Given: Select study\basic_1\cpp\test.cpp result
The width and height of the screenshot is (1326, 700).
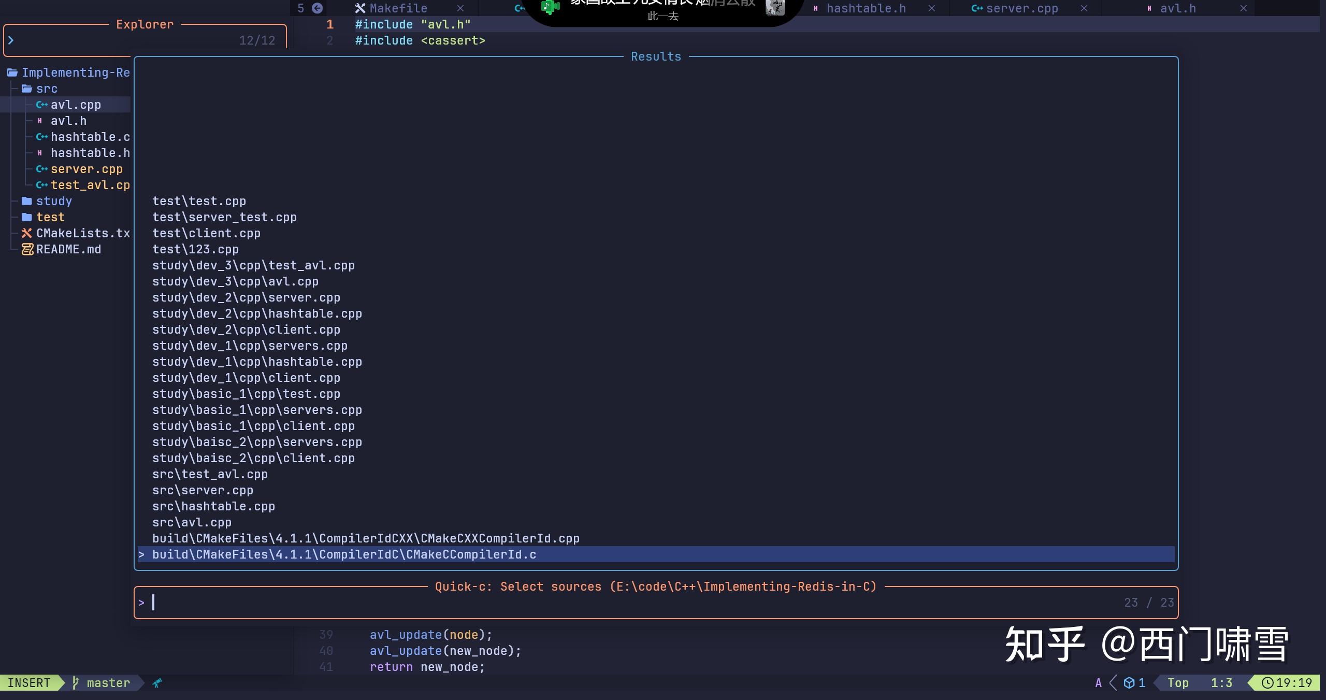Looking at the screenshot, I should pos(246,394).
